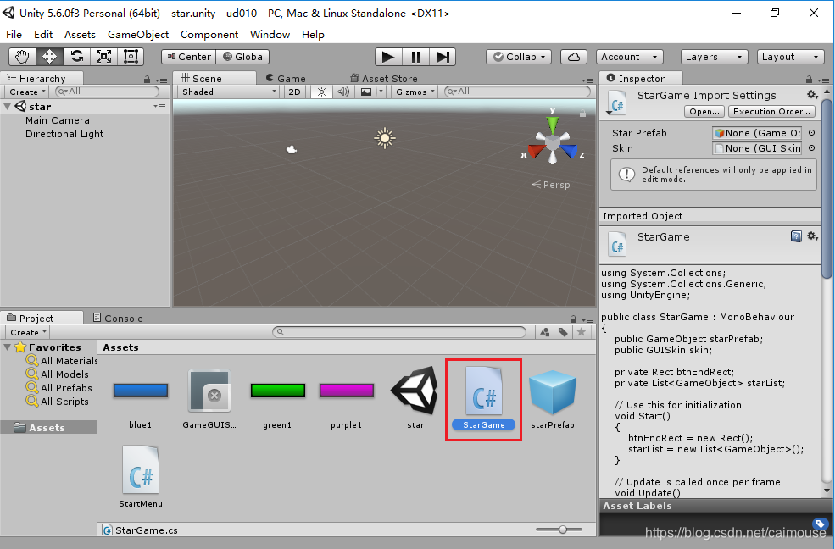This screenshot has width=835, height=549.
Task: Select Main Camera in Hierarchy
Action: tap(58, 120)
